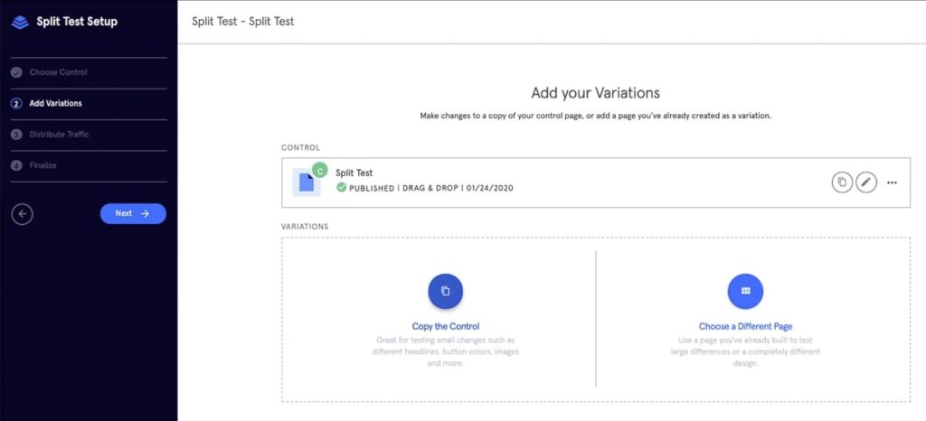Viewport: 926px width, 421px height.
Task: Click the Copy the Control link
Action: click(445, 326)
